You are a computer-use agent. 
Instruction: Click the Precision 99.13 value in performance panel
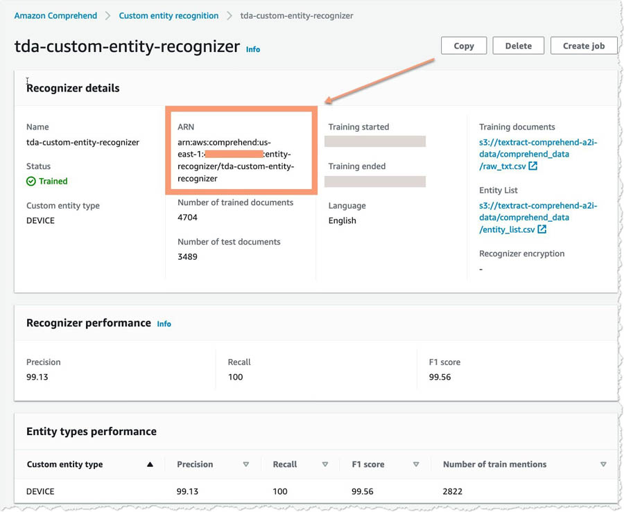click(x=37, y=377)
